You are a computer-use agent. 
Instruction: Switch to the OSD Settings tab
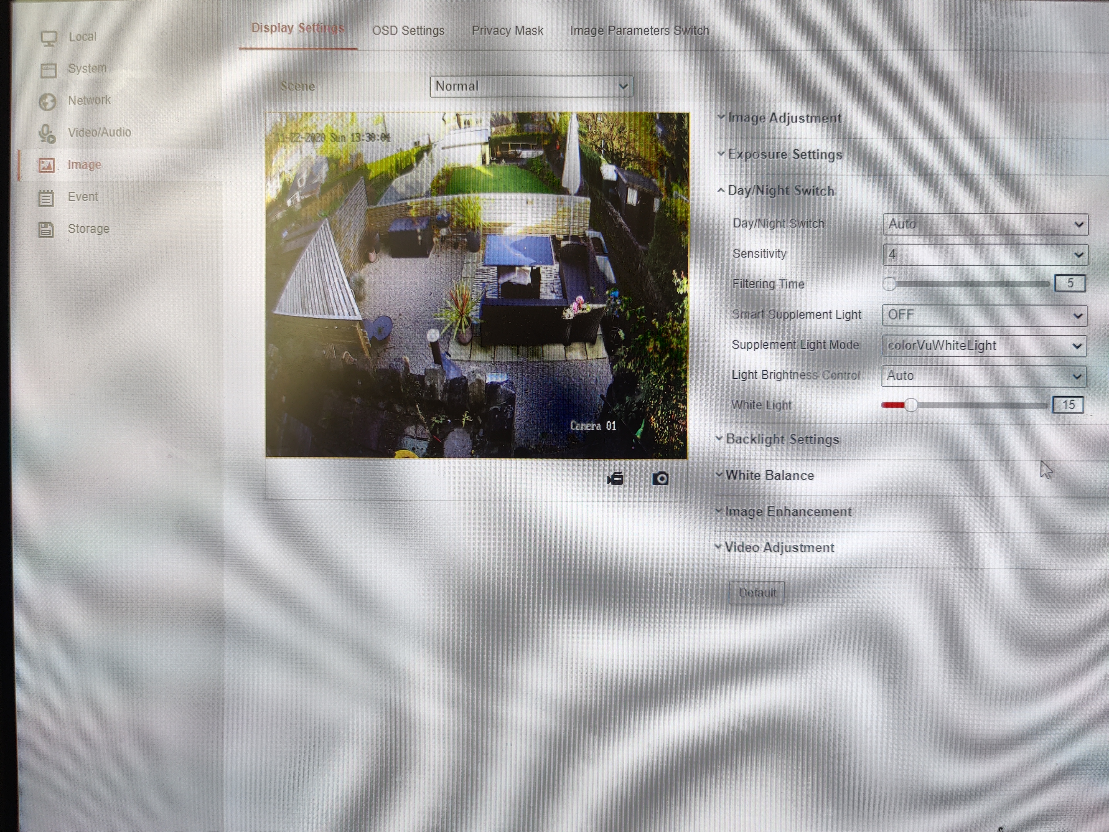[408, 31]
